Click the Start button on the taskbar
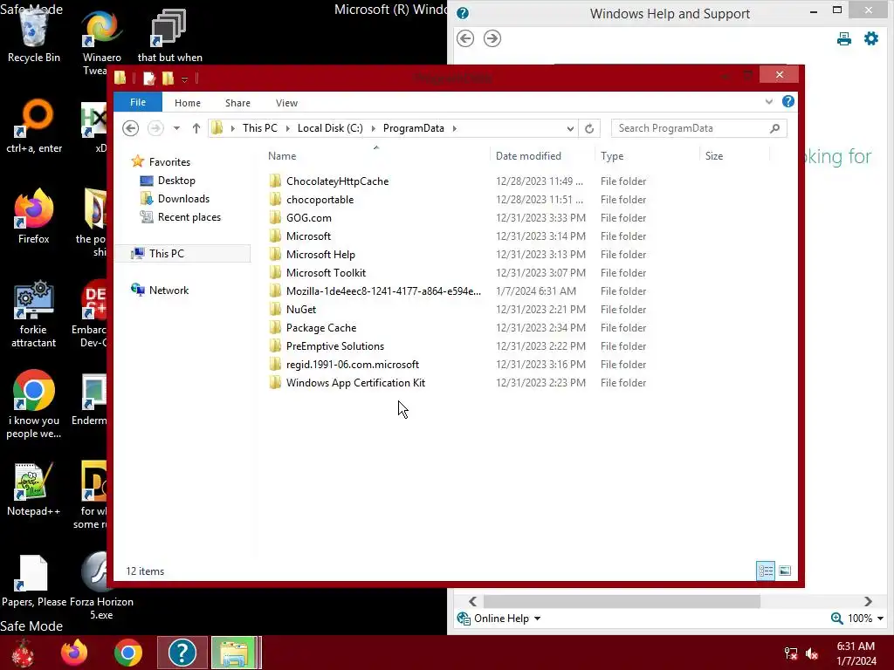894x670 pixels. (23, 653)
